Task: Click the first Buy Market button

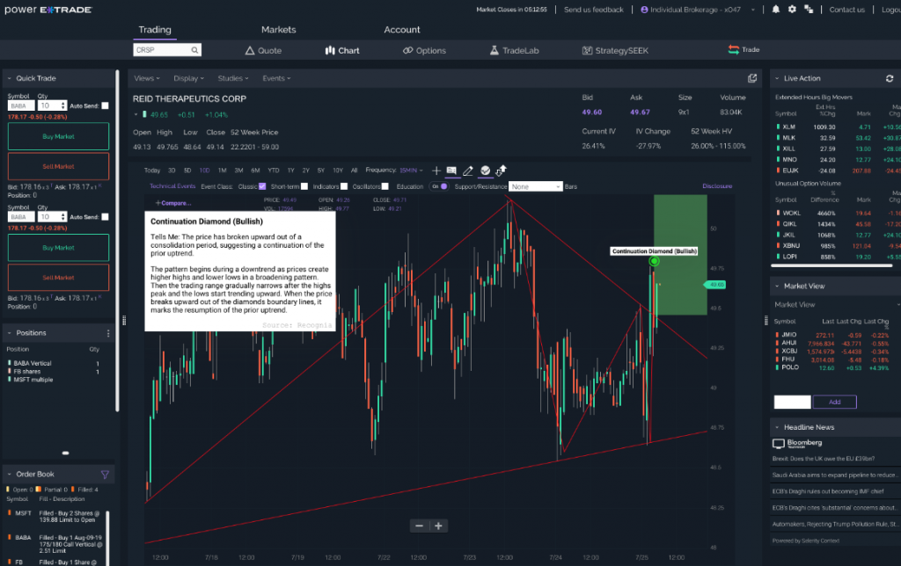Action: pos(58,136)
